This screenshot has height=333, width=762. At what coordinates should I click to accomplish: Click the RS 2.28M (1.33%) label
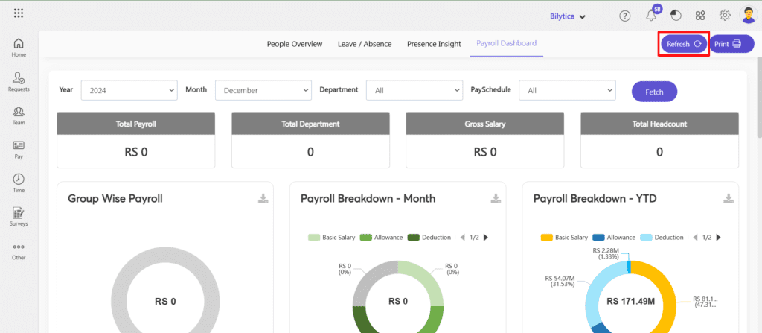(604, 253)
